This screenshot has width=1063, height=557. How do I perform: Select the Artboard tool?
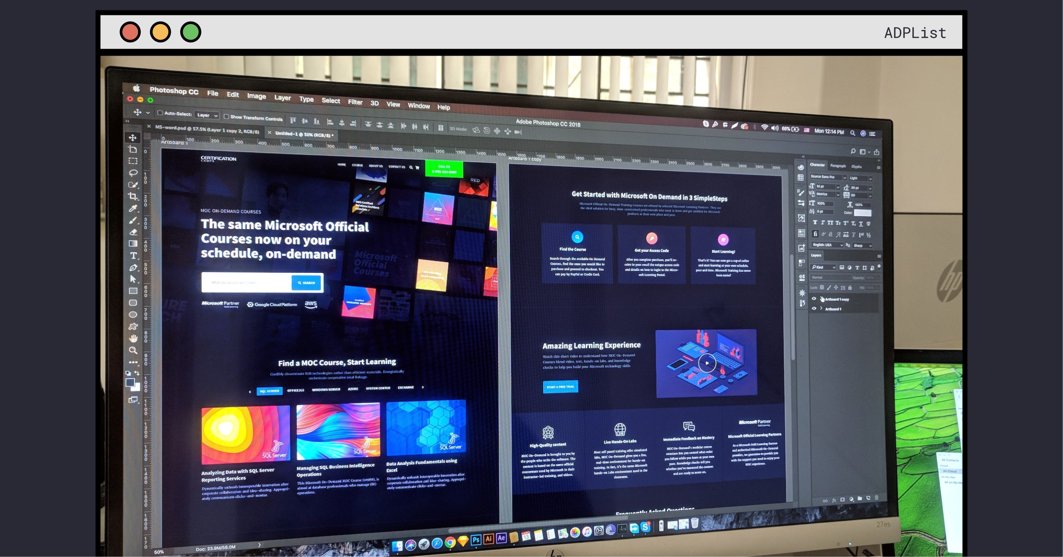pyautogui.click(x=133, y=149)
